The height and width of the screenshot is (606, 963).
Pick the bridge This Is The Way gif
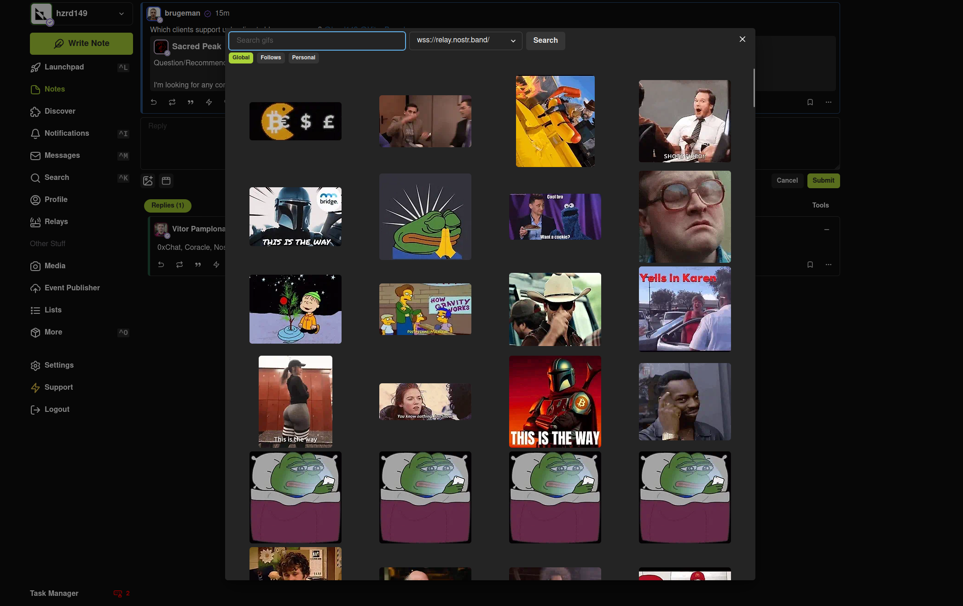pos(296,217)
